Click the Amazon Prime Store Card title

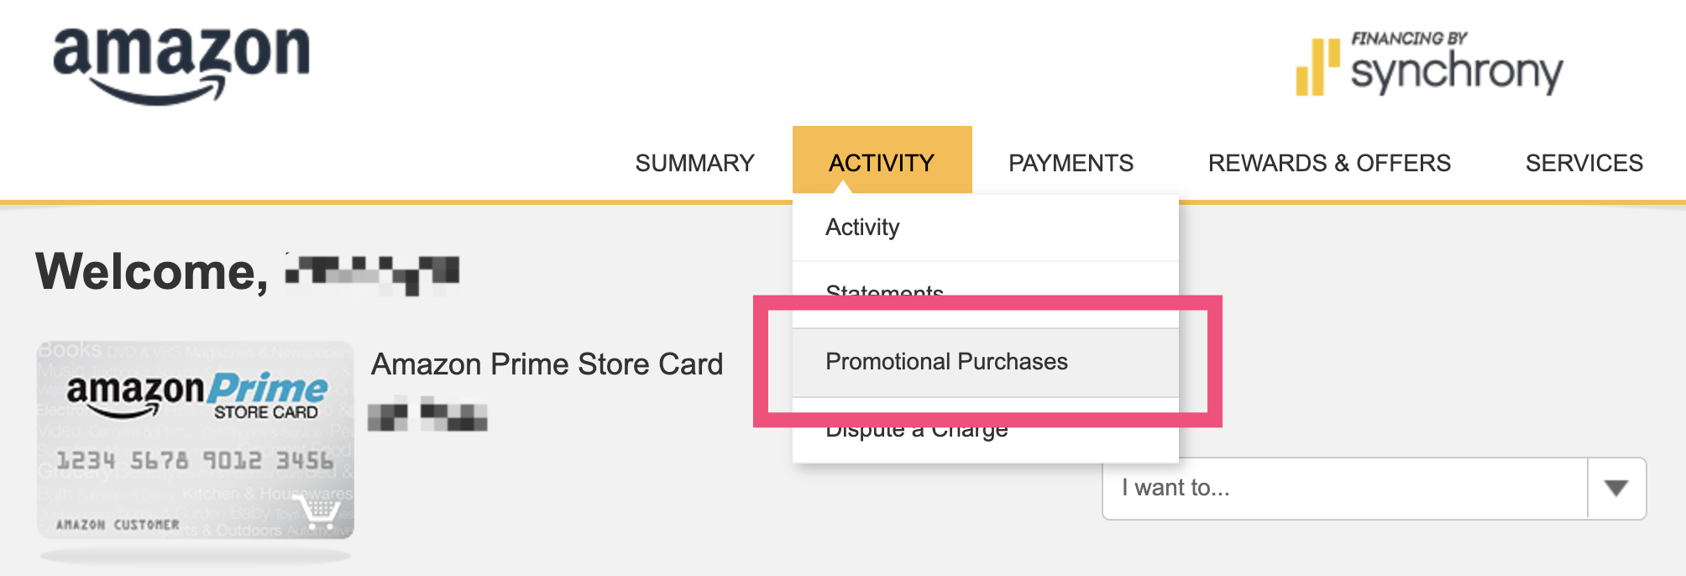click(x=547, y=364)
